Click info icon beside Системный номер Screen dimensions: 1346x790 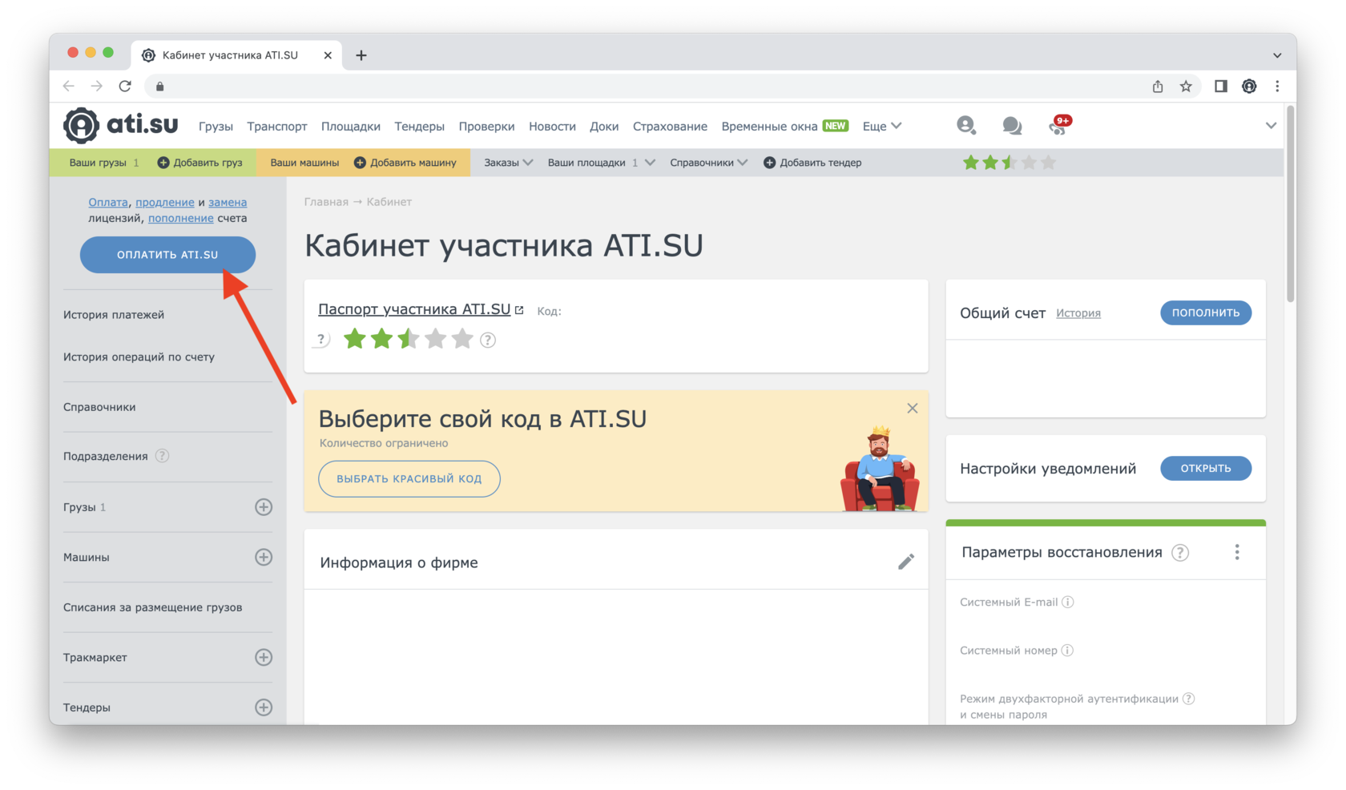[x=1067, y=651]
